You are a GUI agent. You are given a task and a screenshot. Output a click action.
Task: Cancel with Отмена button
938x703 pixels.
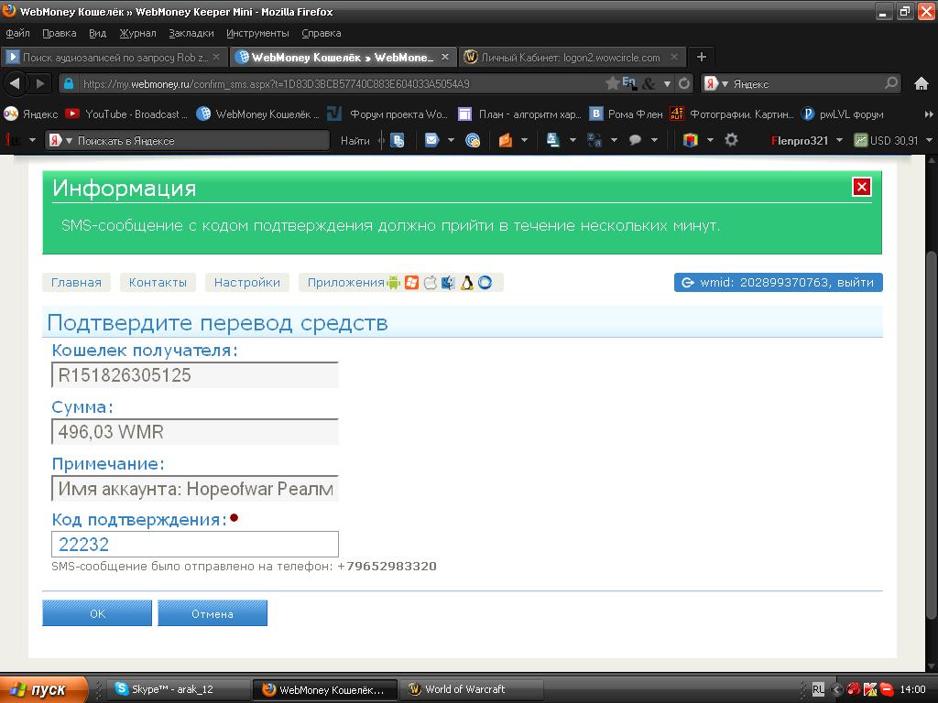pyautogui.click(x=213, y=613)
